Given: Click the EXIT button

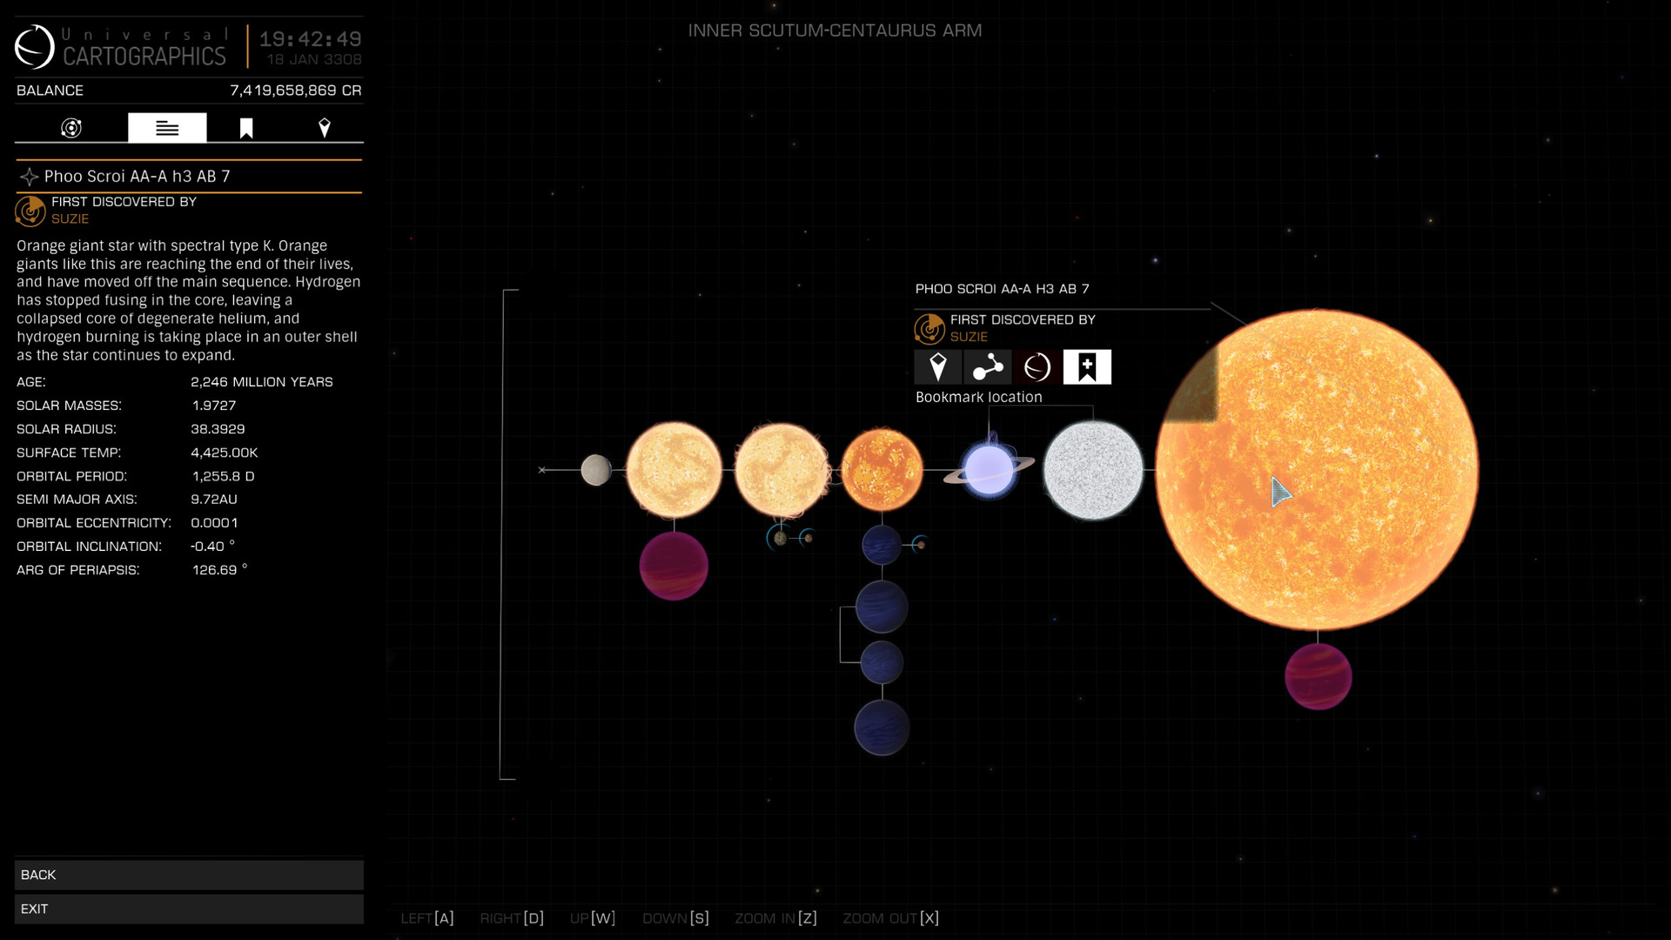Looking at the screenshot, I should click(x=189, y=909).
